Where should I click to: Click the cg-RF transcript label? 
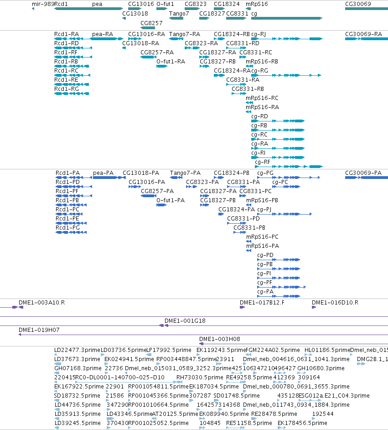263,162
